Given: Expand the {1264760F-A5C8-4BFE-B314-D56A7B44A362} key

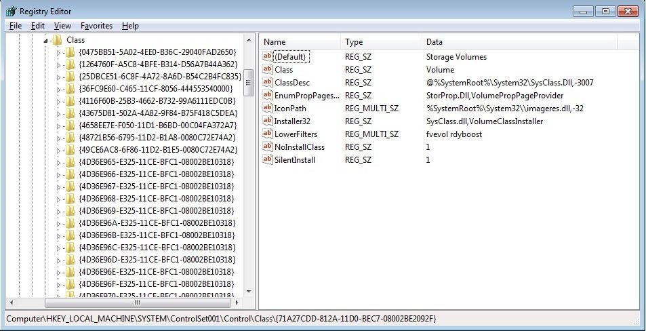Looking at the screenshot, I should 58,64.
